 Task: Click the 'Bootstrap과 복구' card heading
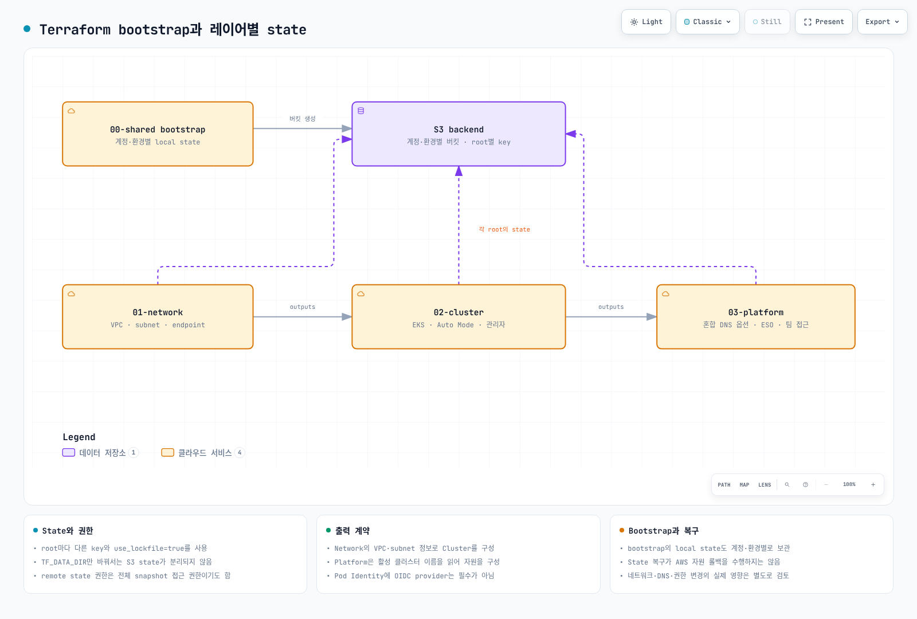click(664, 531)
